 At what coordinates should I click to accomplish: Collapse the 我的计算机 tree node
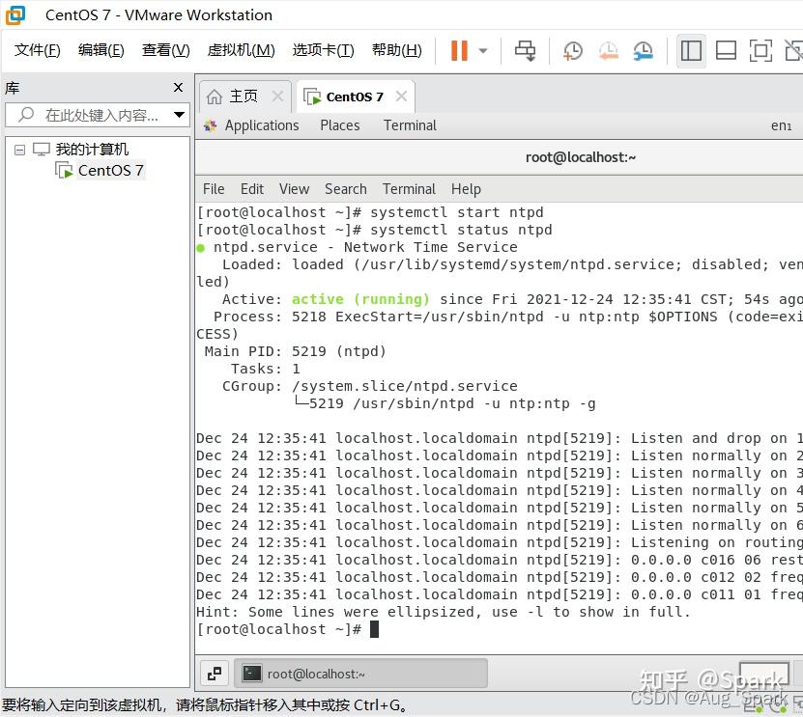(x=19, y=149)
